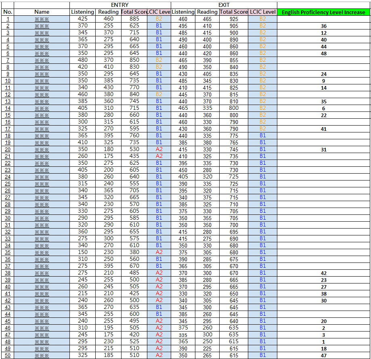Click the Listening header under ENTRY

pyautogui.click(x=82, y=12)
